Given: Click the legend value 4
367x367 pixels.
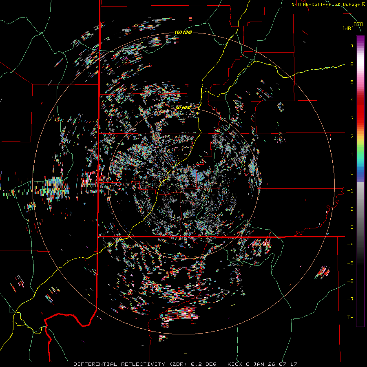Looking at the screenshot, I should click(352, 100).
